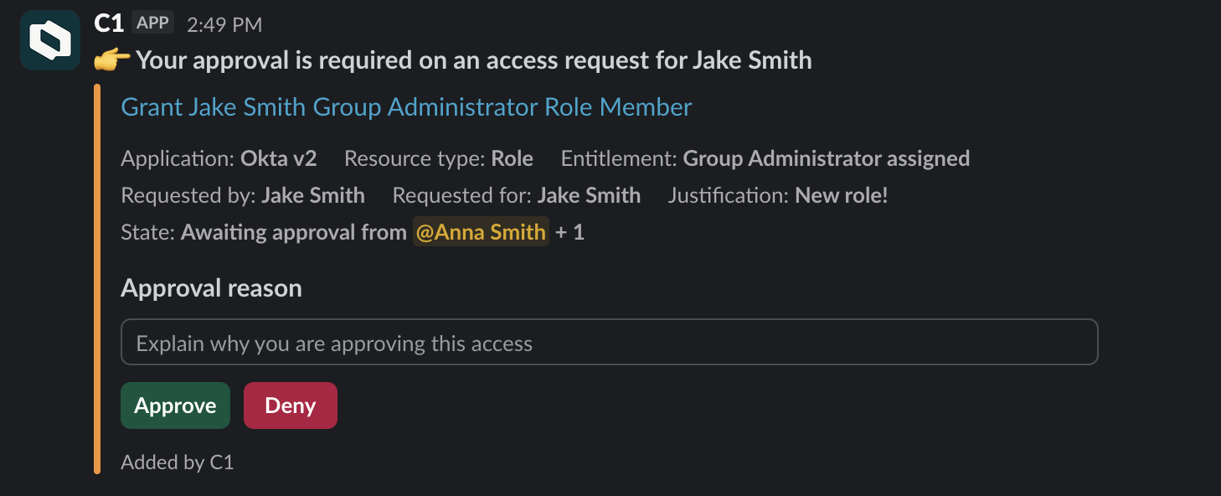Click the APP badge next to C1
The height and width of the screenshot is (496, 1221).
click(x=152, y=23)
